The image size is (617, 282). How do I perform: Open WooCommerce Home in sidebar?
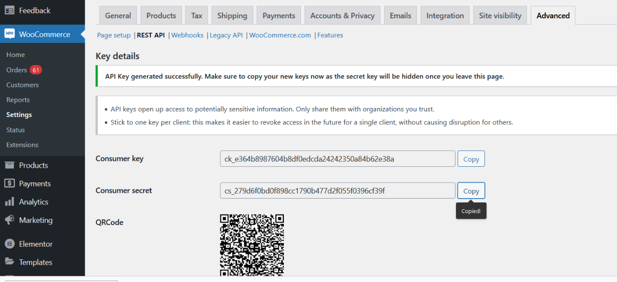(15, 55)
